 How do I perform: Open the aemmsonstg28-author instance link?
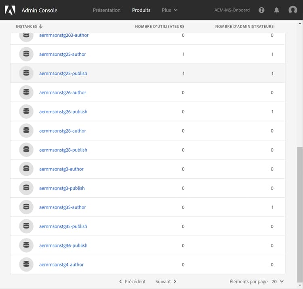click(63, 131)
